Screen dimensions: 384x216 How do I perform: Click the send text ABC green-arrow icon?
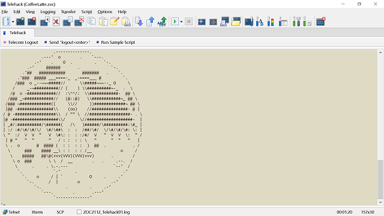[x=162, y=22]
